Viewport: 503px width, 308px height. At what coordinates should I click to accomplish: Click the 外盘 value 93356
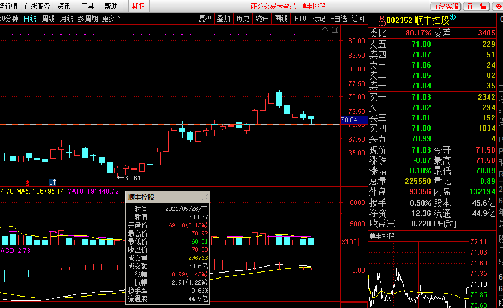pos(420,191)
